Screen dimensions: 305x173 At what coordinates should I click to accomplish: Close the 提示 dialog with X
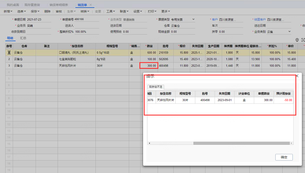click(x=297, y=76)
